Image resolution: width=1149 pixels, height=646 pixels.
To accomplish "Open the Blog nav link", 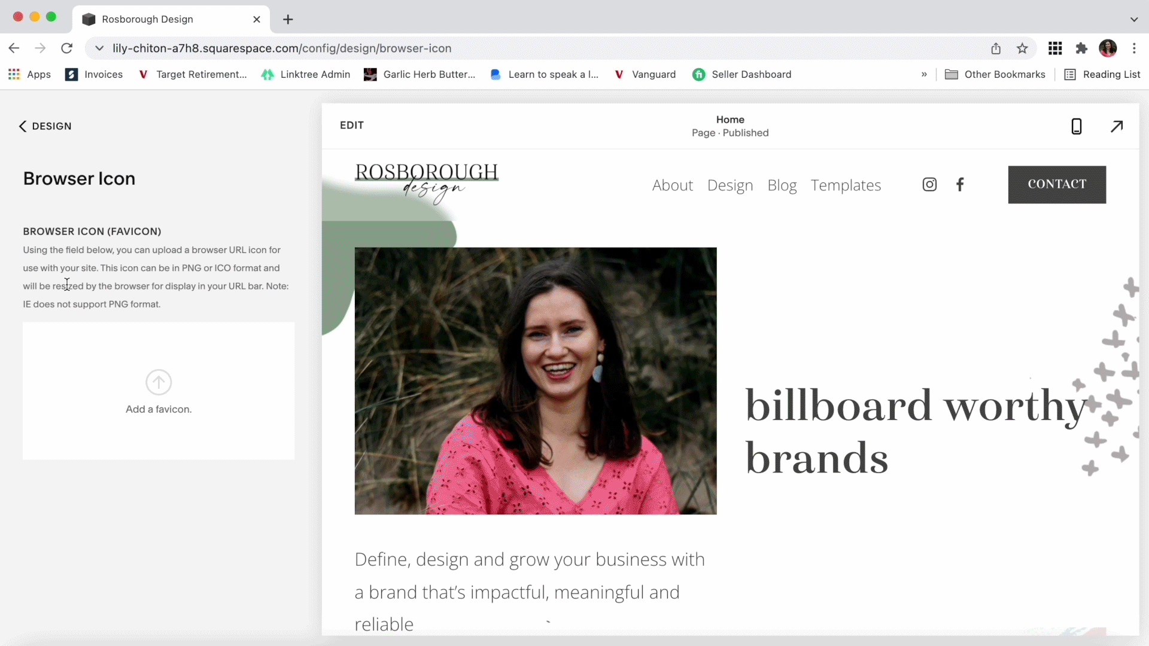I will tap(782, 185).
